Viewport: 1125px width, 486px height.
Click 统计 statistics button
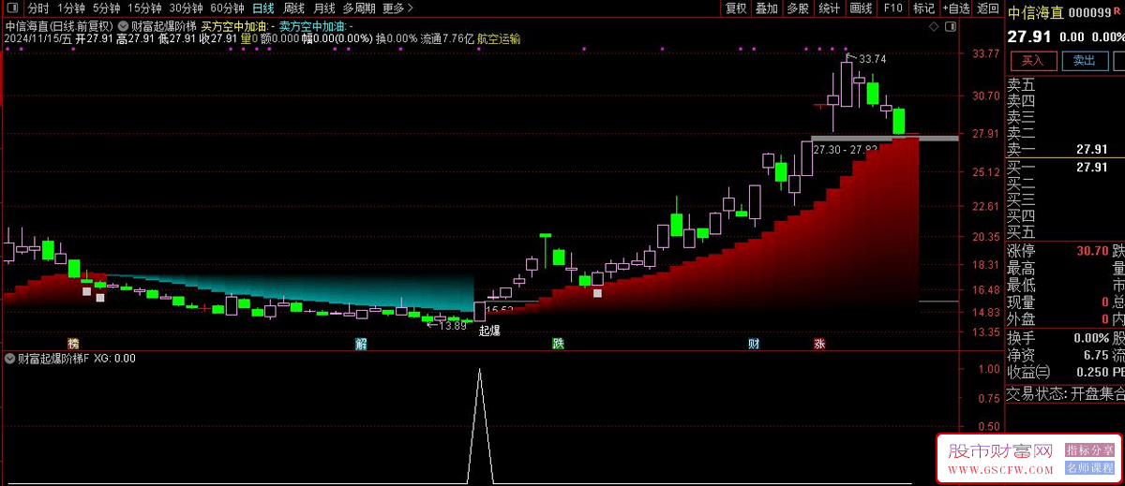[829, 8]
